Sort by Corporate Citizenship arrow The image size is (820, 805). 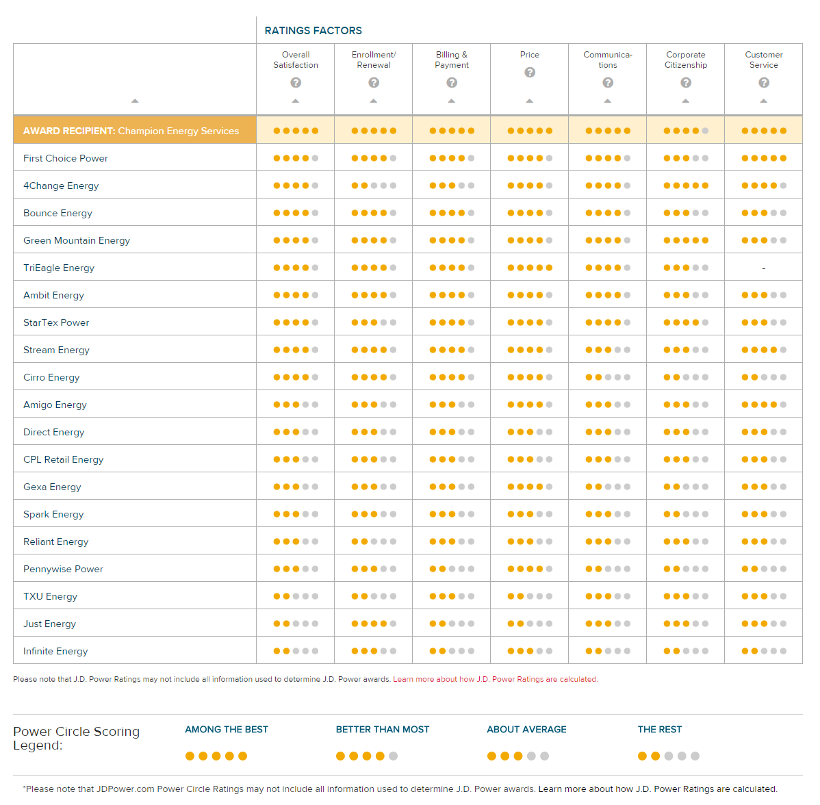pos(686,101)
